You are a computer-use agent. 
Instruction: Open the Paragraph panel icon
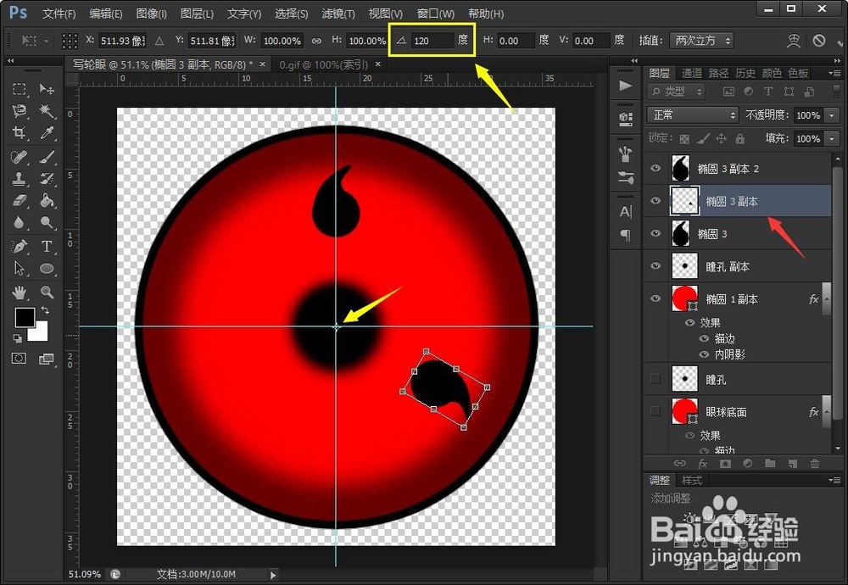pyautogui.click(x=625, y=235)
